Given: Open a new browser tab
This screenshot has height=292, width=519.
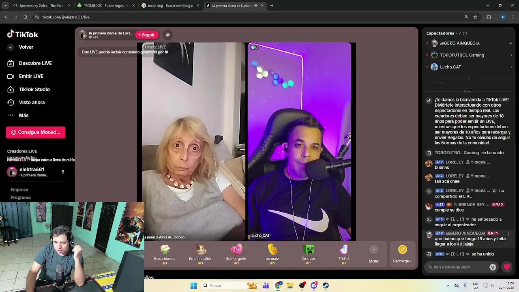Looking at the screenshot, I should coord(272,6).
